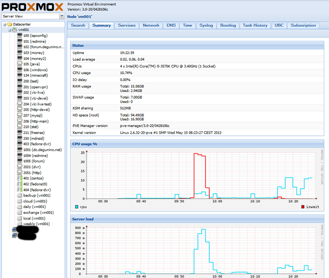
Task: Click the Status panel header
Action: tap(197, 46)
